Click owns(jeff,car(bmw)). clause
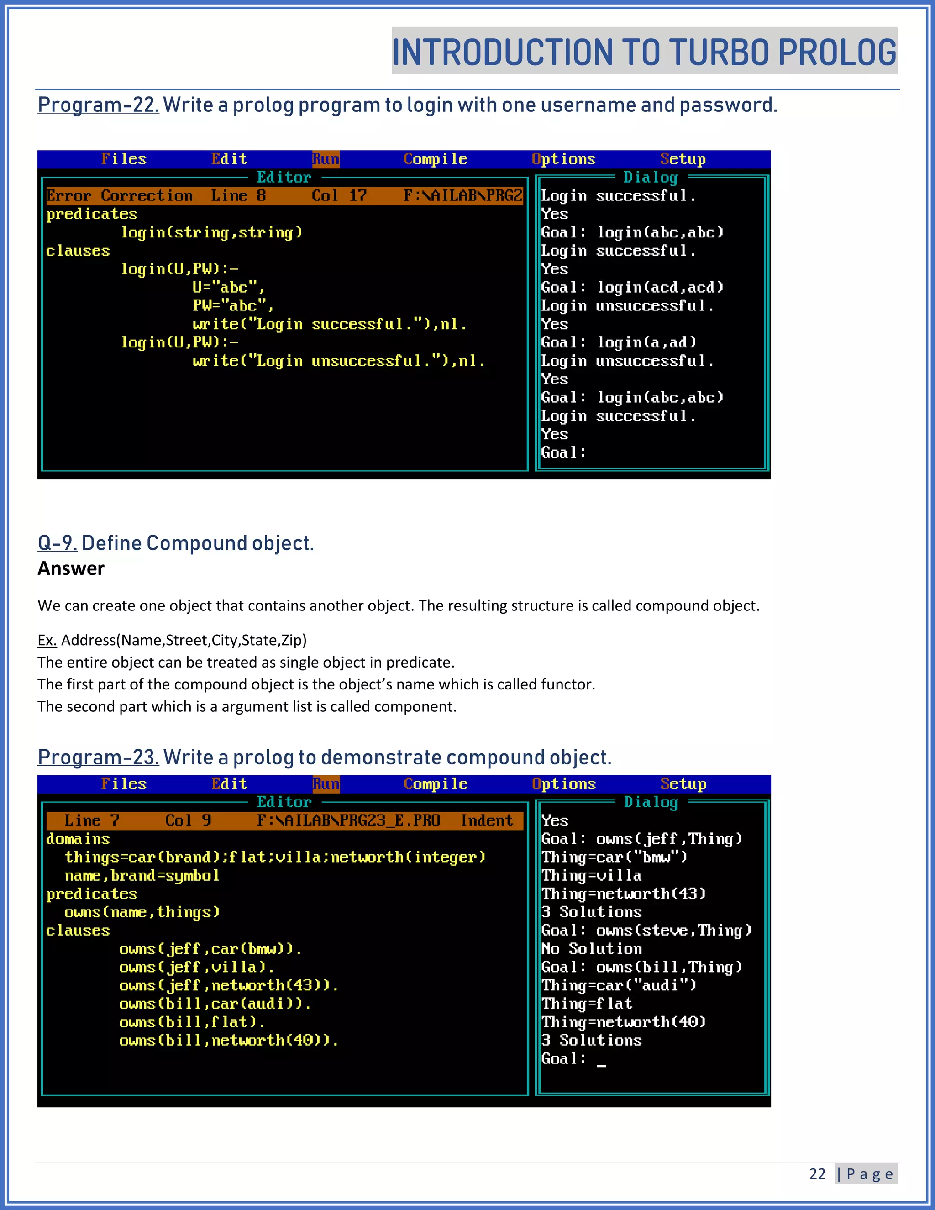Image resolution: width=935 pixels, height=1210 pixels. (x=210, y=949)
